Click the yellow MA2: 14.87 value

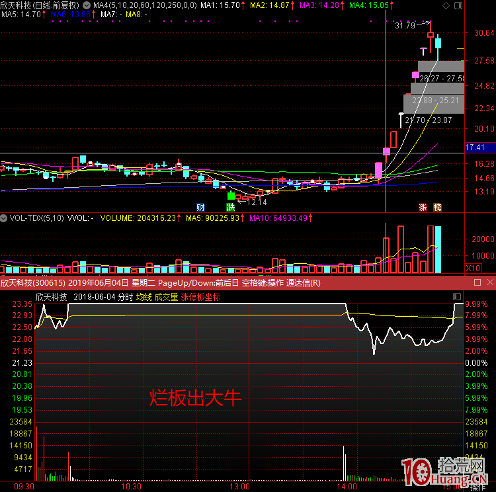click(x=270, y=5)
